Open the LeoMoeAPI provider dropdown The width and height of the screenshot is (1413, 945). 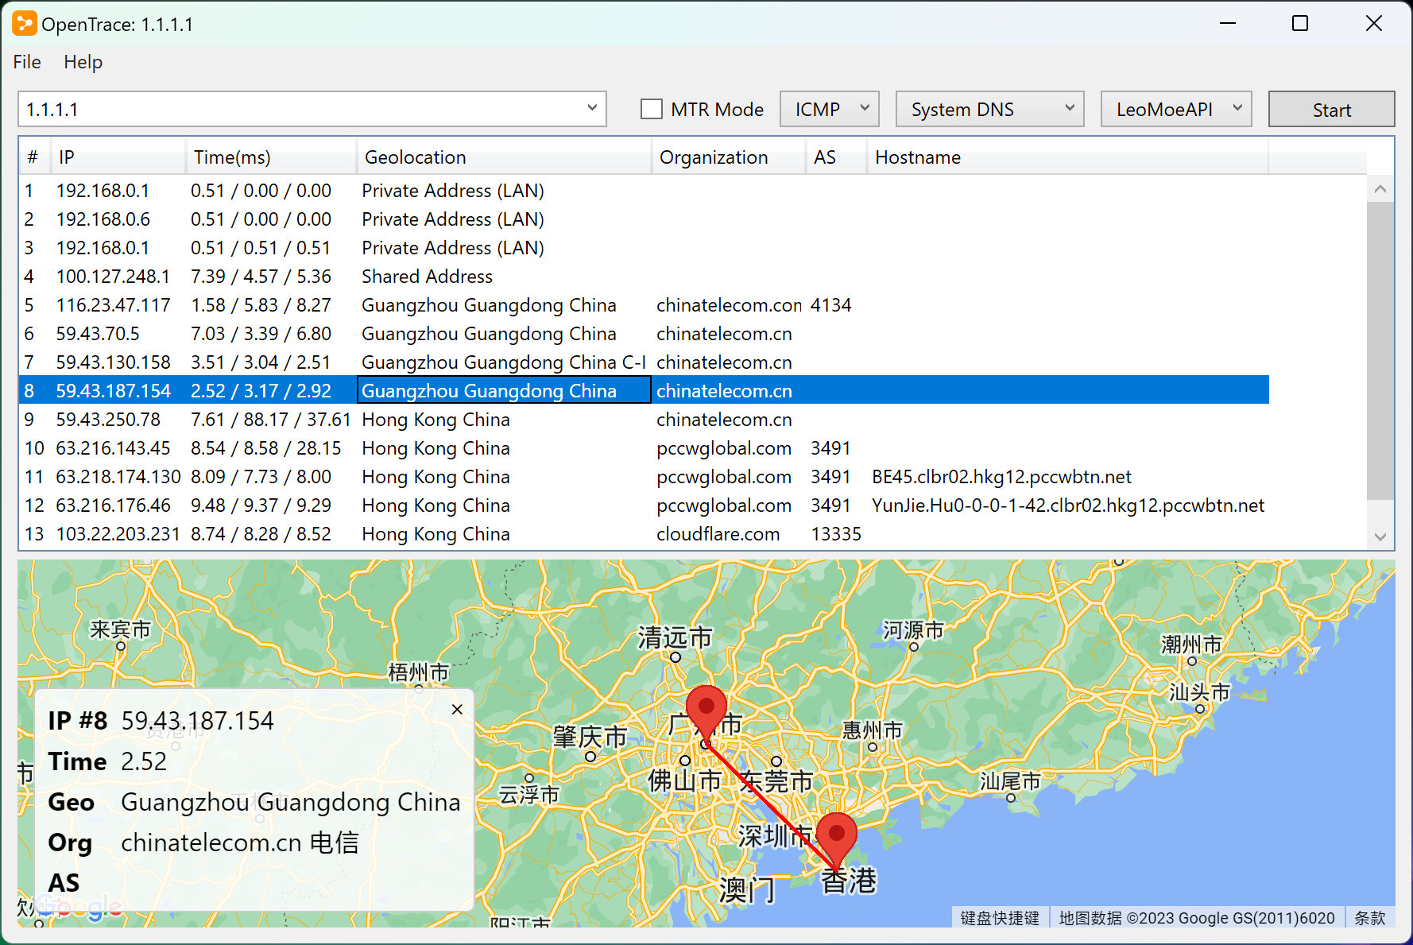point(1175,110)
